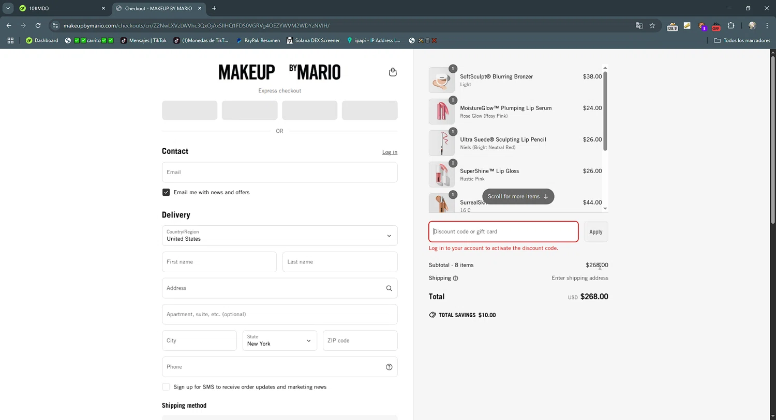776x420 pixels.
Task: Focus the First name field
Action: 219,262
